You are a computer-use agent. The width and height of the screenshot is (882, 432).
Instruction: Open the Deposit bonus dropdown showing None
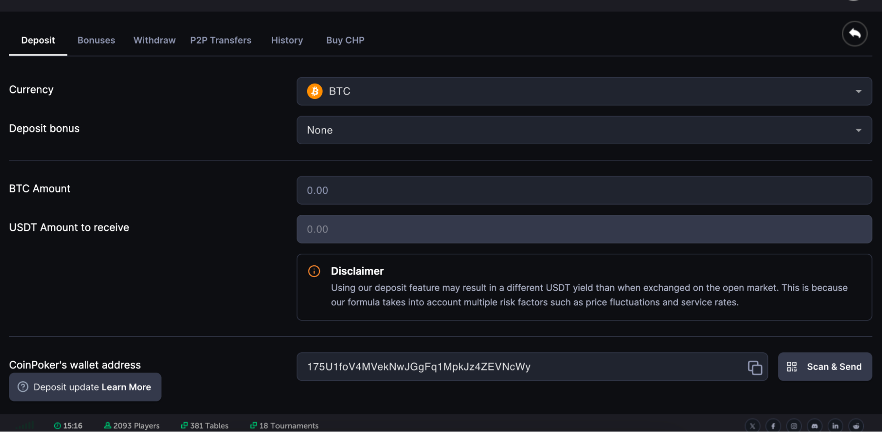coord(584,130)
